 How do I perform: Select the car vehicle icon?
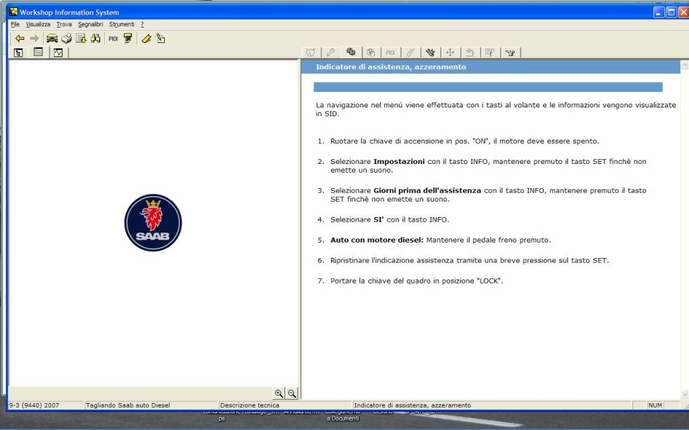[x=52, y=38]
